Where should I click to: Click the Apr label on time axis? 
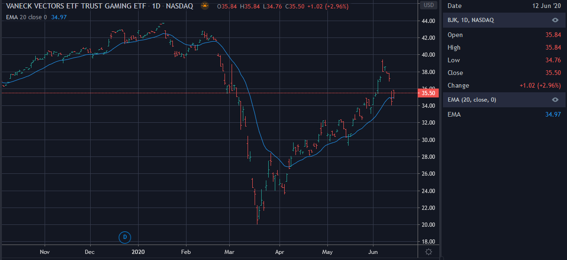pos(280,252)
